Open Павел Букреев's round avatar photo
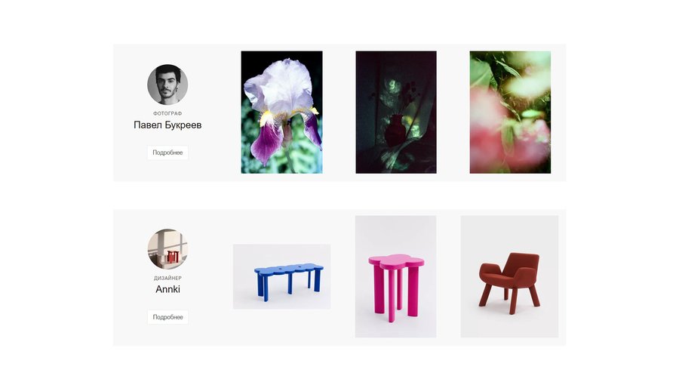Viewport: 679px width, 382px height. pyautogui.click(x=167, y=85)
